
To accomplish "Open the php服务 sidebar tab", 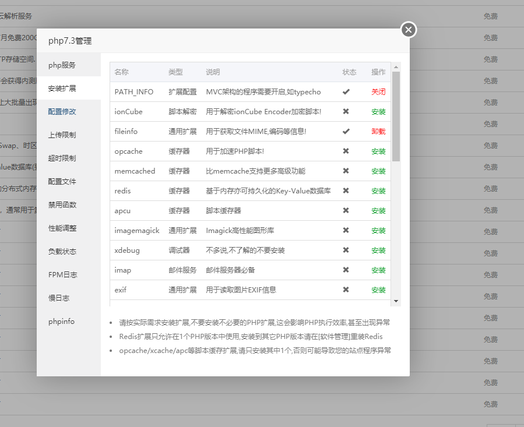I will point(69,65).
